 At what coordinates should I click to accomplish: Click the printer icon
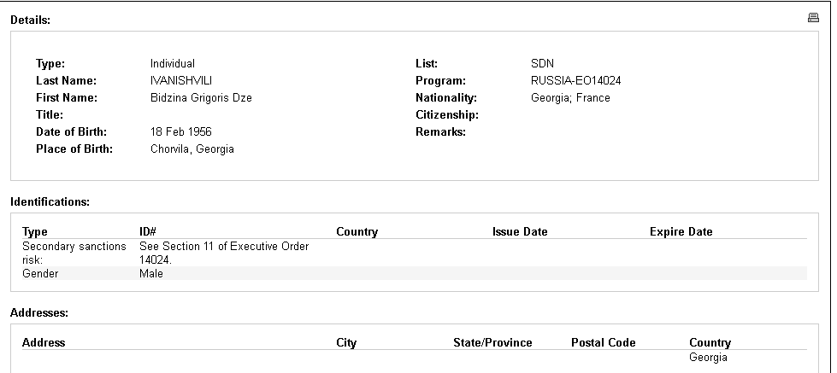813,18
